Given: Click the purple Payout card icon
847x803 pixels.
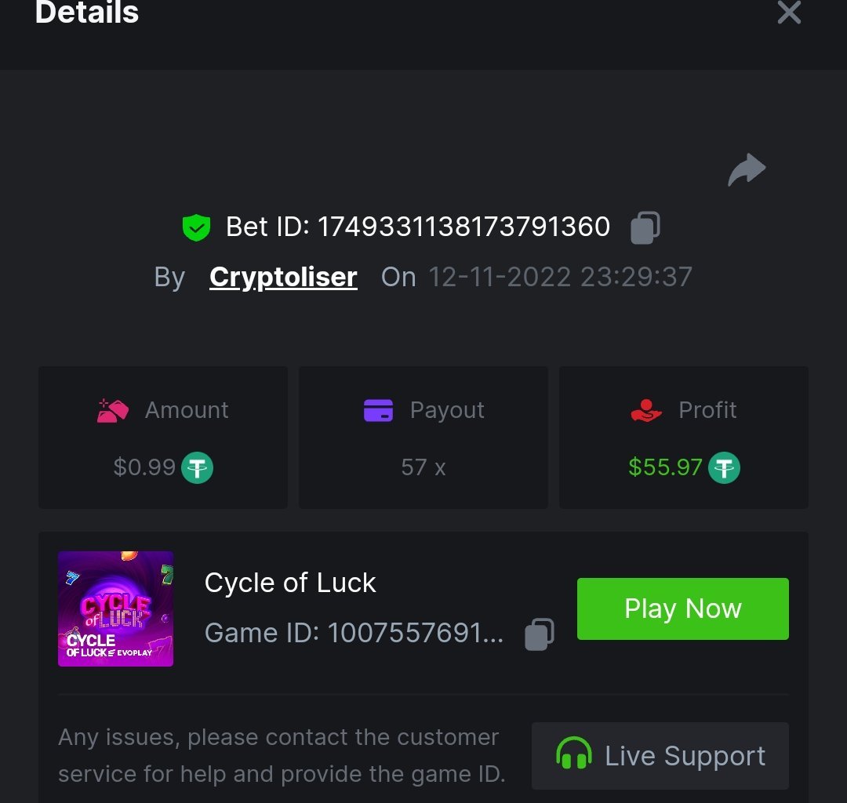Looking at the screenshot, I should pyautogui.click(x=378, y=410).
